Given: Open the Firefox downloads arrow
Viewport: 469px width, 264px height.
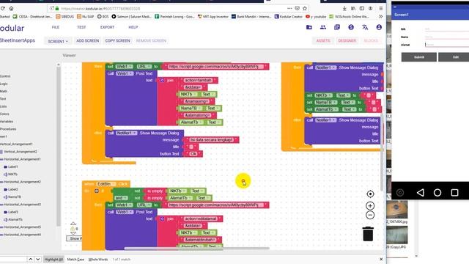Looking at the screenshot, I should click(x=344, y=8).
